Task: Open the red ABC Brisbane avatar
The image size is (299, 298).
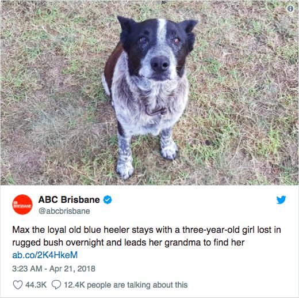Action: tap(22, 205)
